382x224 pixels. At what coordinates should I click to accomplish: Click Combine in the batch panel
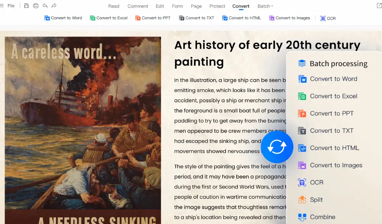pos(322,217)
